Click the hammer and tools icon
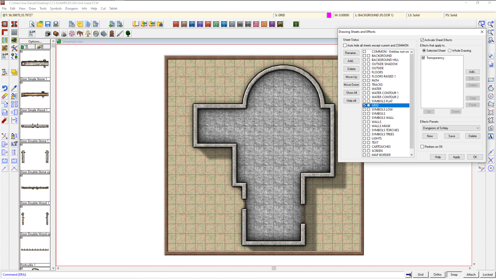The height and width of the screenshot is (279, 496). (x=14, y=48)
